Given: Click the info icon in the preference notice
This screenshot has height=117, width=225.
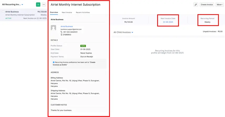Looking at the screenshot, I should (54, 62).
